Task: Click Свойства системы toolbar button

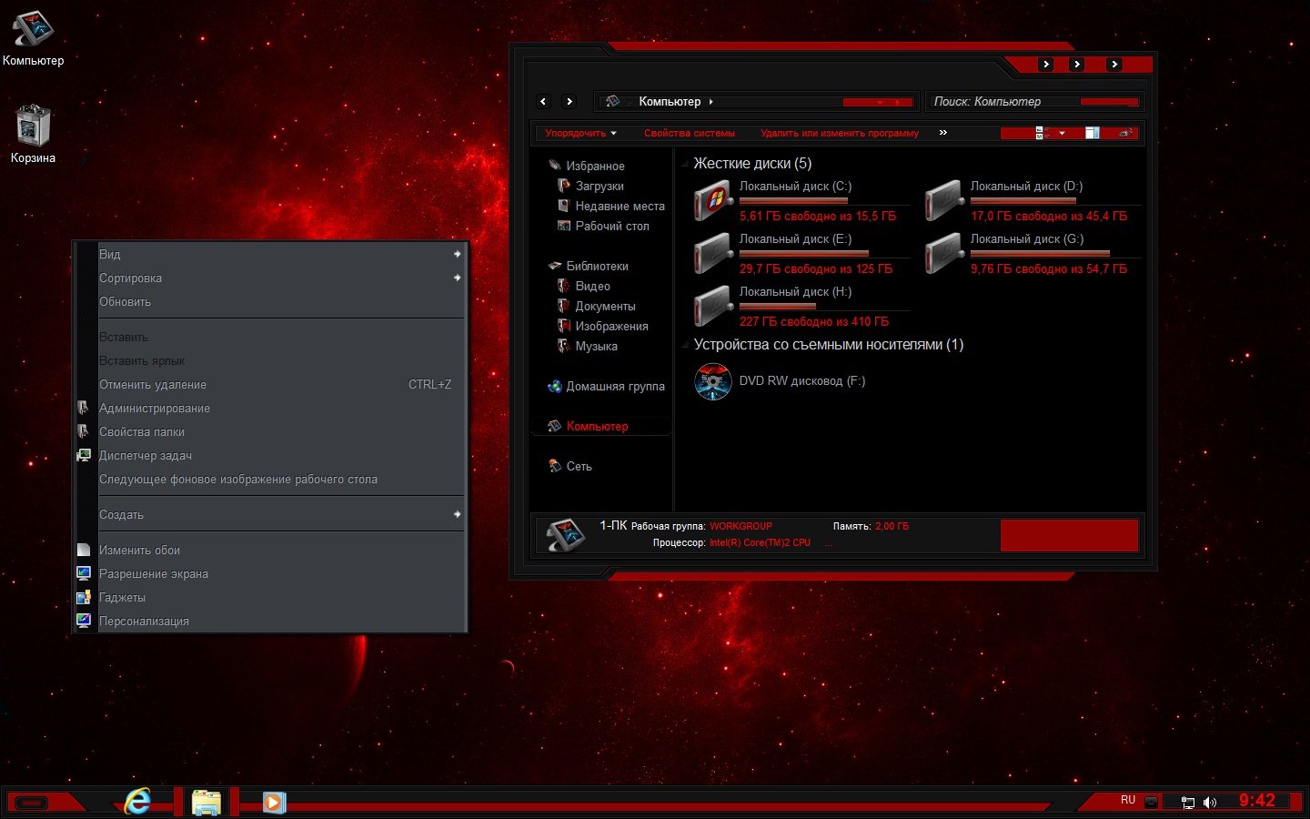Action: point(689,133)
